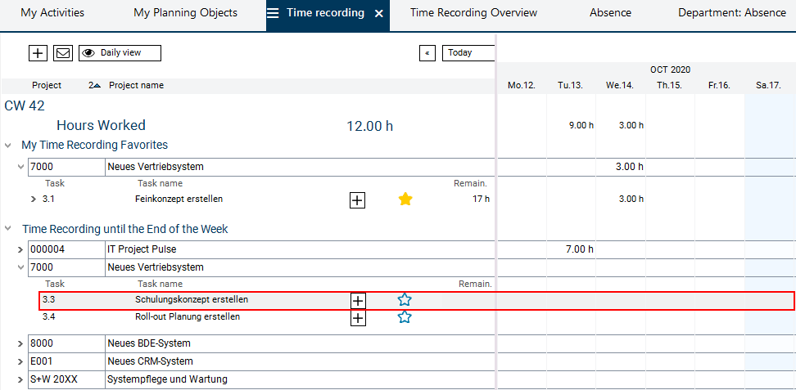Click the double-arrow previous period button

[427, 53]
